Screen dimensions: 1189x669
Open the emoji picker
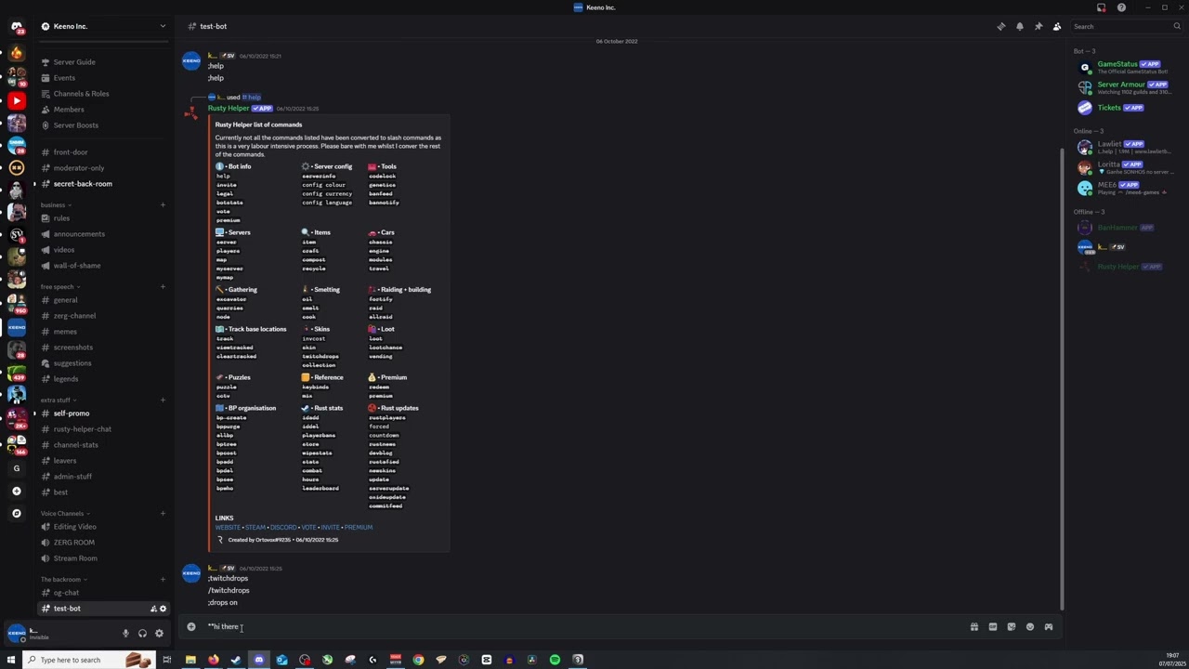point(1030,626)
